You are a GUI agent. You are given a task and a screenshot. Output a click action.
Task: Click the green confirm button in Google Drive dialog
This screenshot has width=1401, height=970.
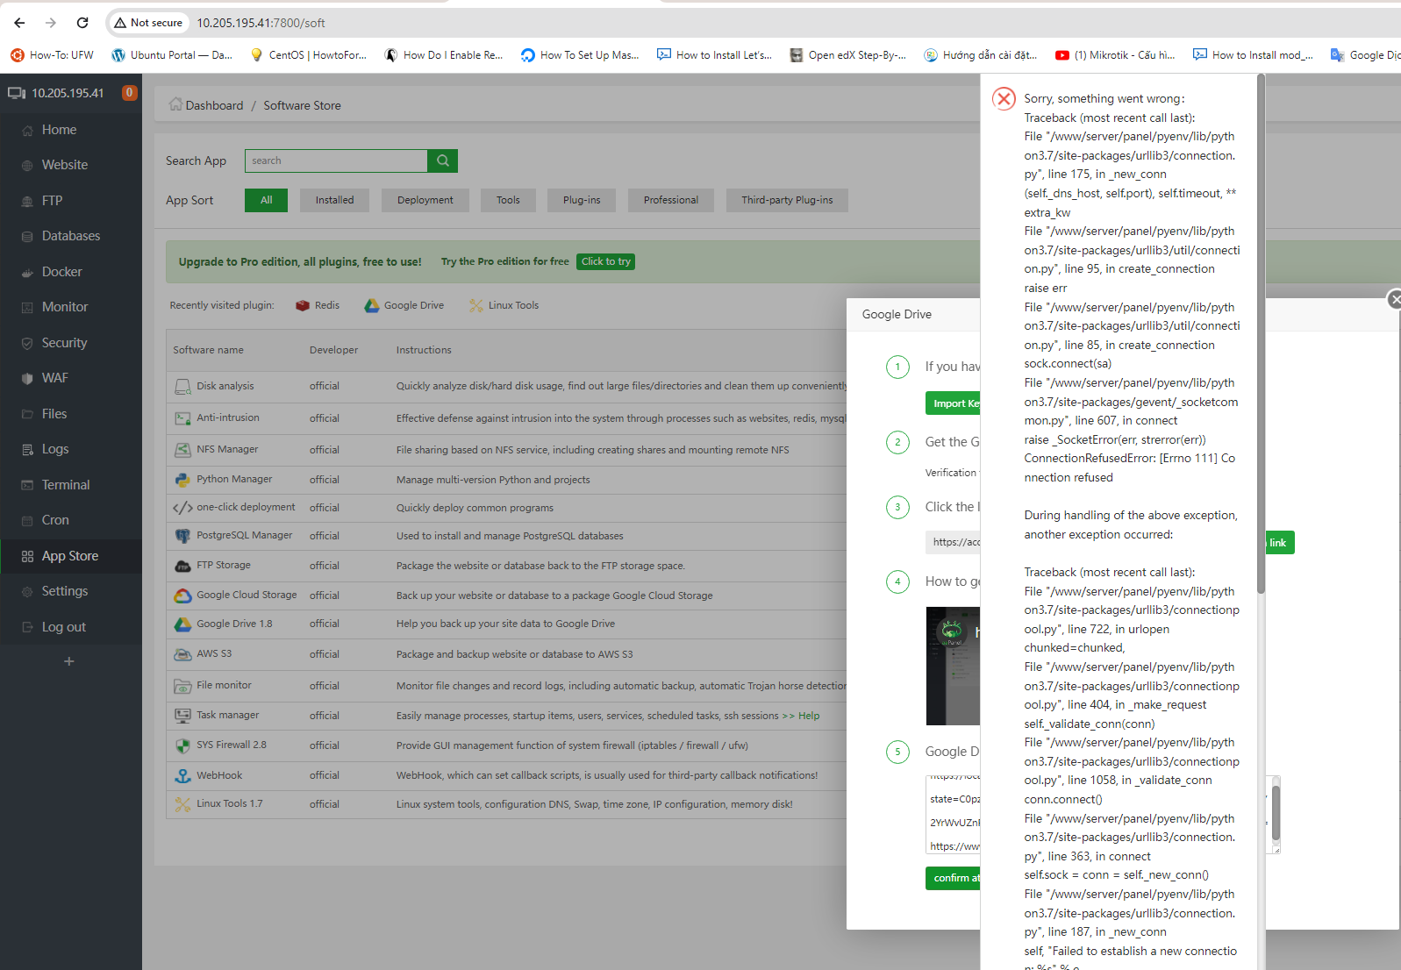tap(953, 878)
